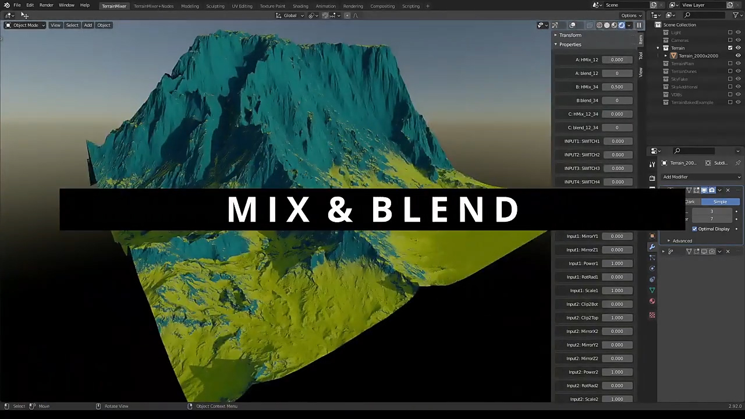Open Modifier properties wrench tab
Viewport: 745px width, 419px height.
(x=652, y=247)
